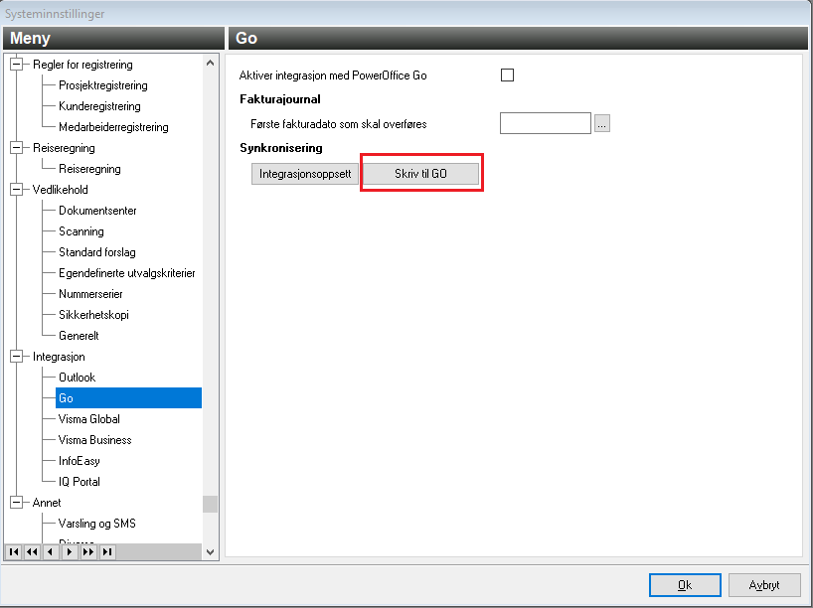Click the Reiseregning parent label
This screenshot has height=608, width=813.
click(x=64, y=148)
